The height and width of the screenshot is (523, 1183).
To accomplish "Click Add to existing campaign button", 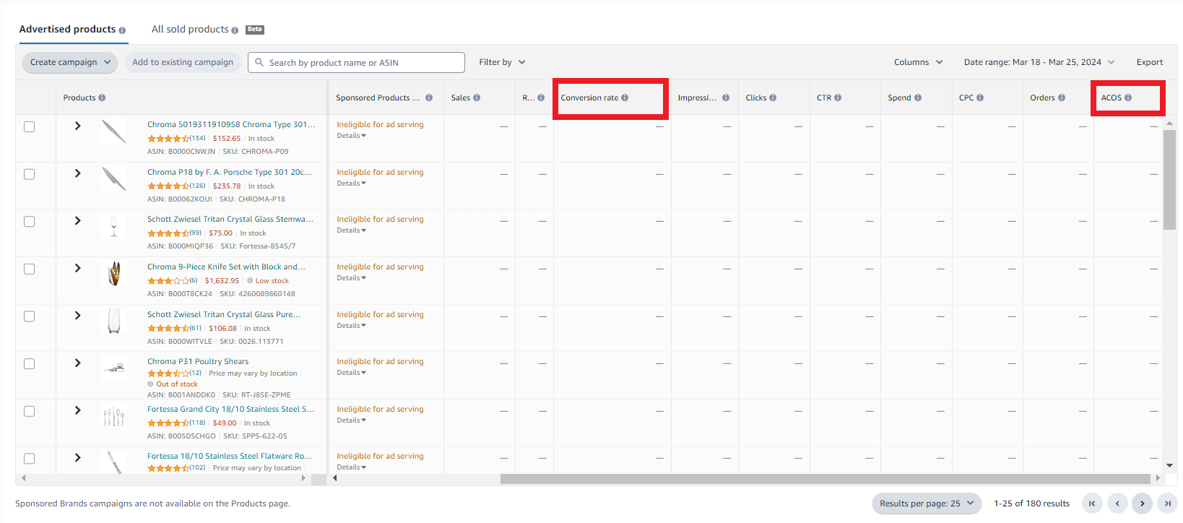I will (183, 62).
